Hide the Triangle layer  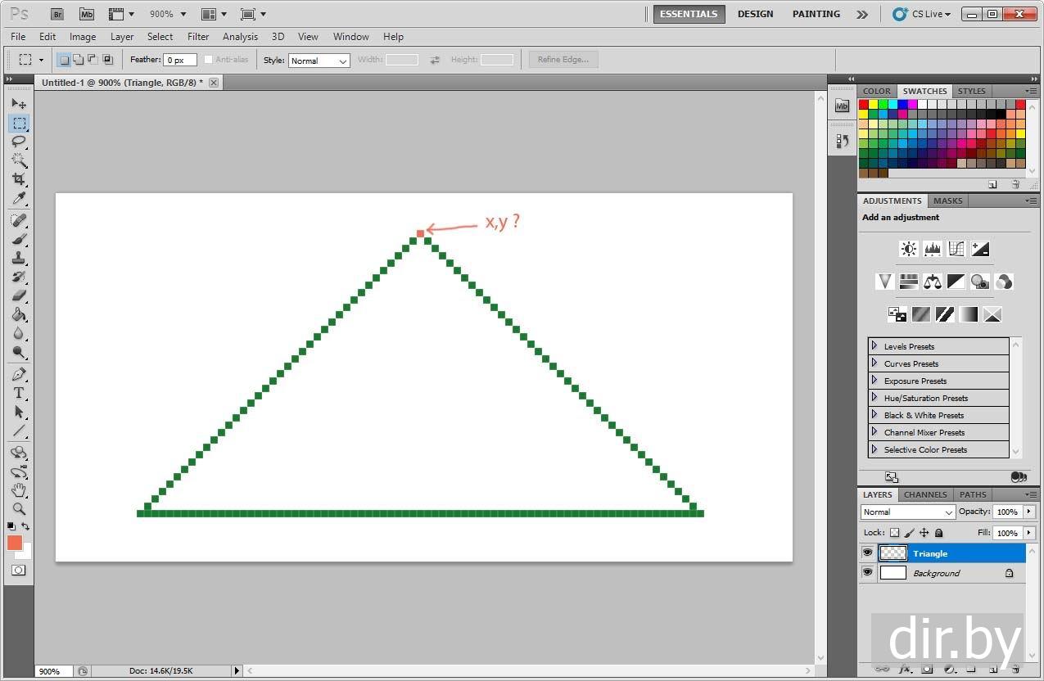tap(867, 553)
